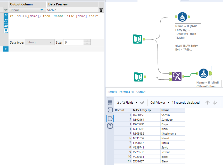
Task: Open the fx functions list
Action: click(x=6, y=15)
